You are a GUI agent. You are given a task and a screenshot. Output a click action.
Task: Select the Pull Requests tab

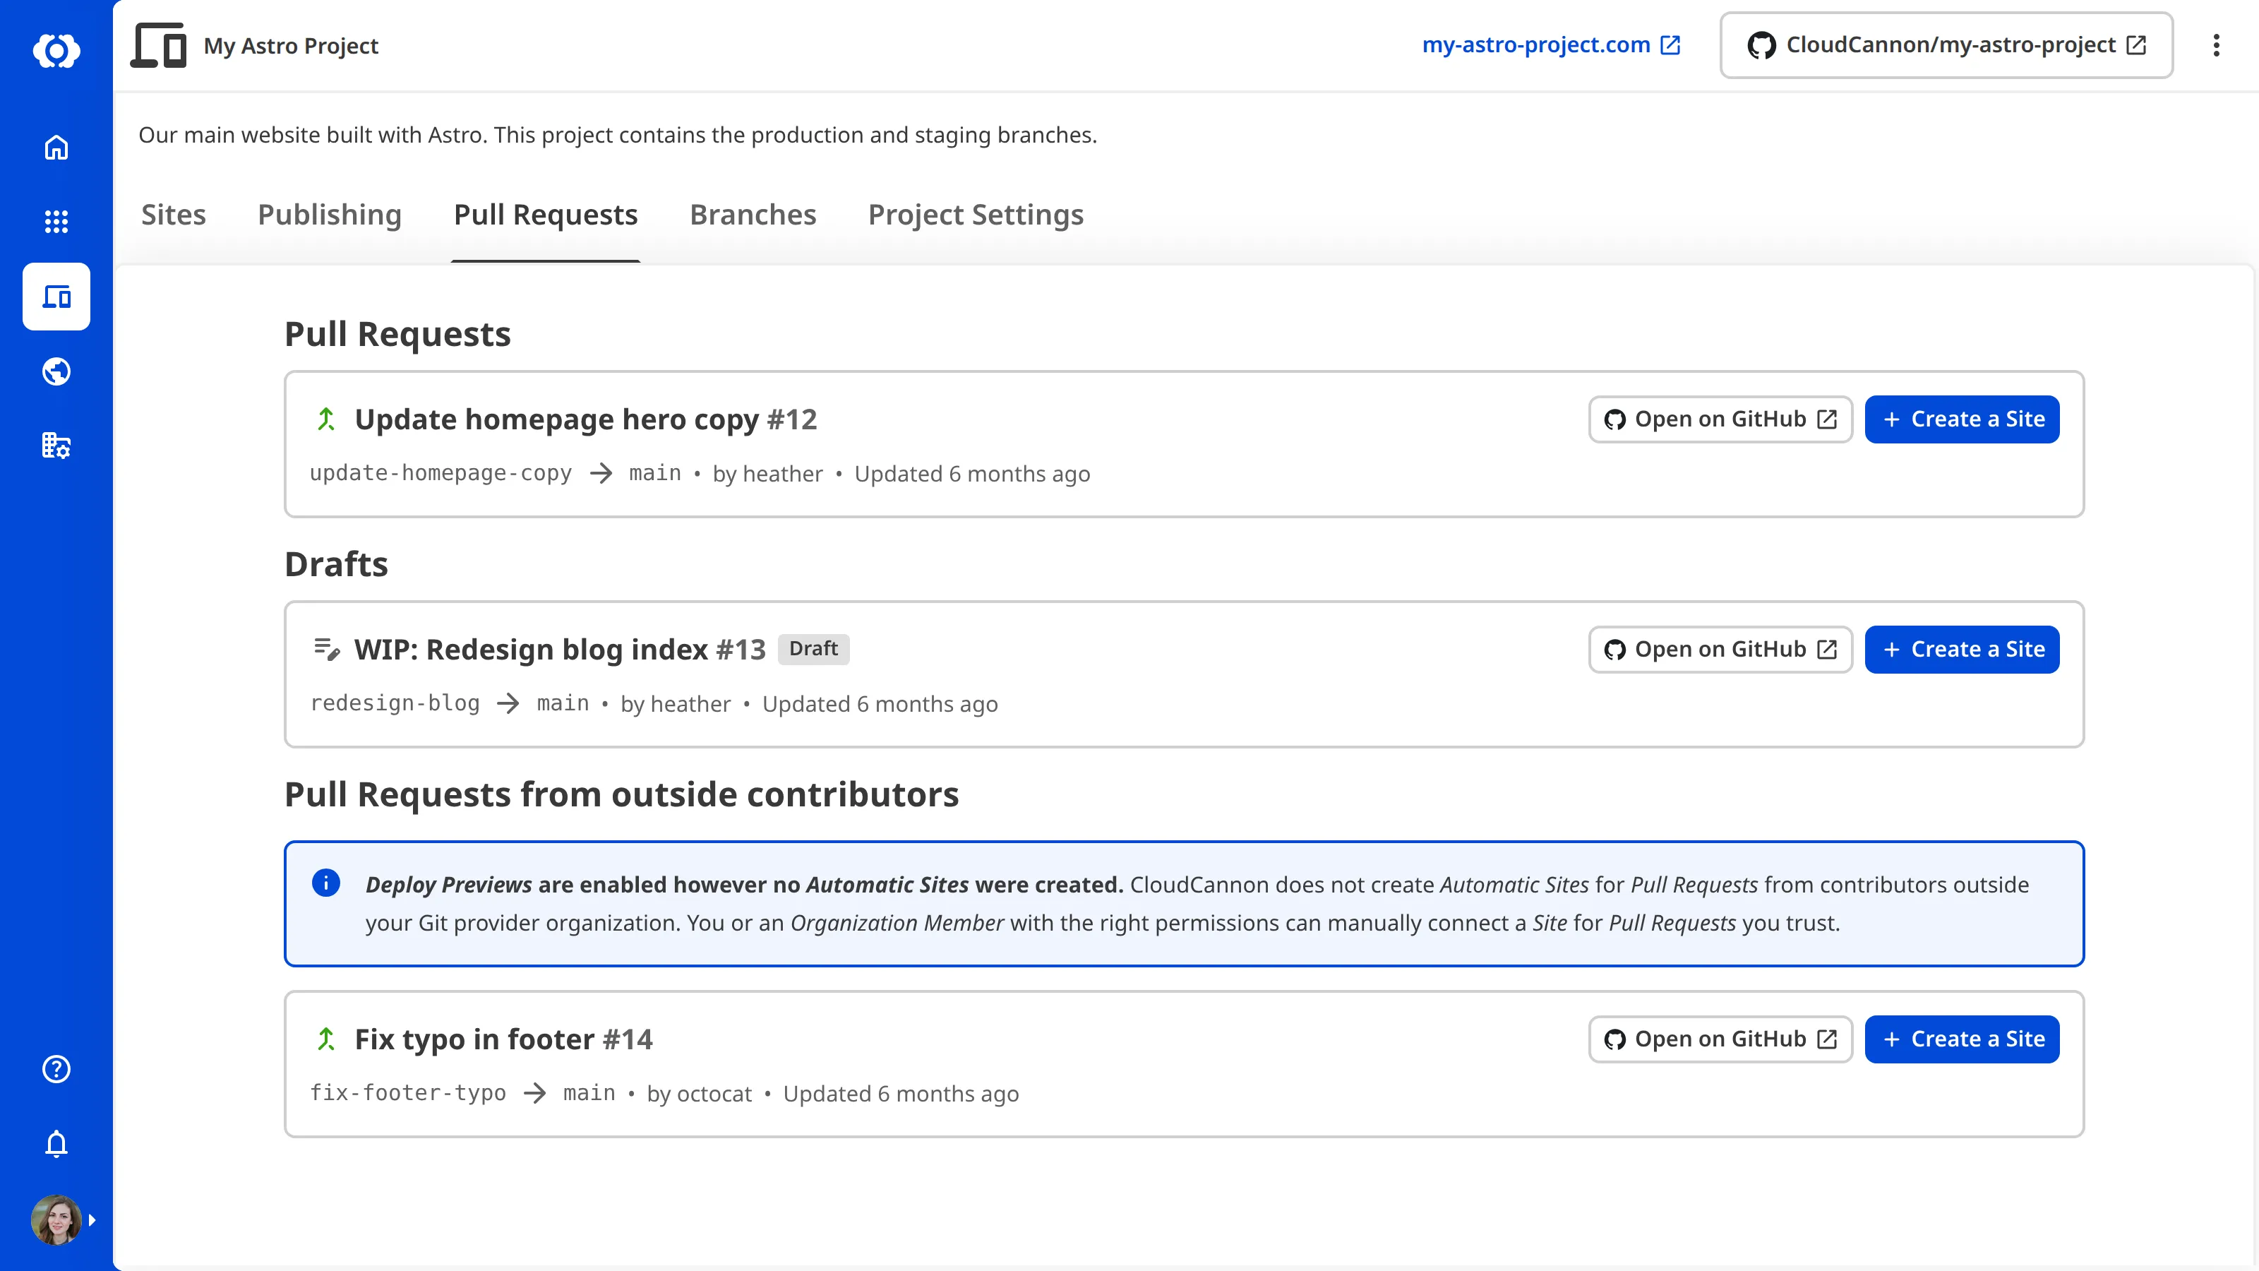(x=546, y=215)
